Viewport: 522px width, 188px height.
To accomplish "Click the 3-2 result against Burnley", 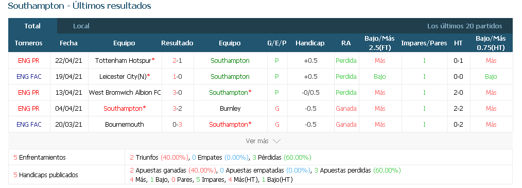I will point(177,108).
